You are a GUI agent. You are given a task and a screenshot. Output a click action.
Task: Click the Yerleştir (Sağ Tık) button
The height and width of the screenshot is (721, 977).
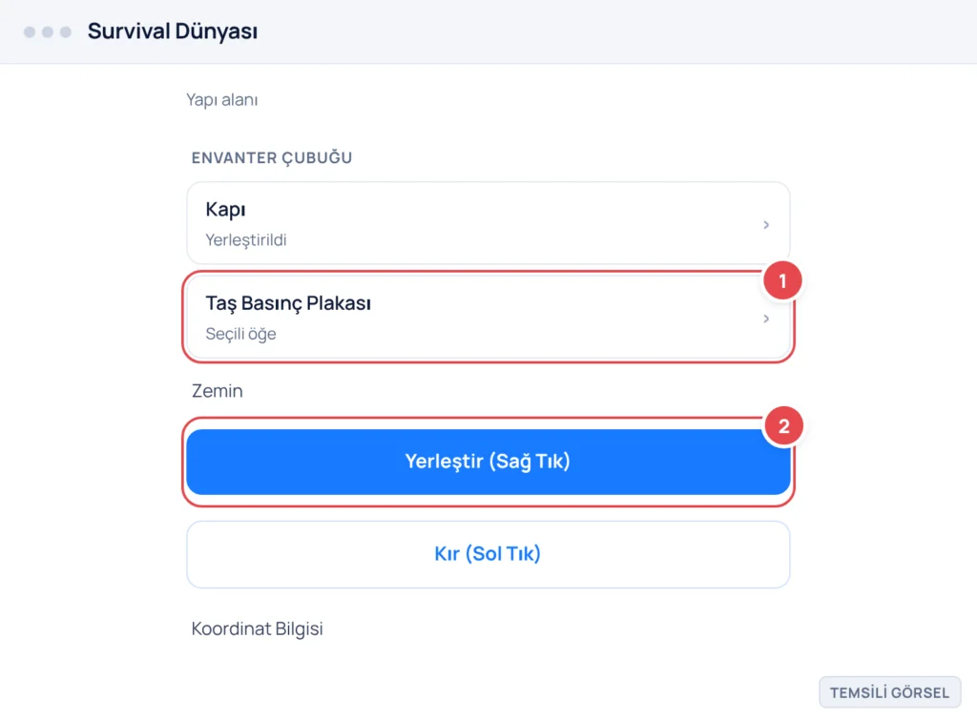pos(488,462)
